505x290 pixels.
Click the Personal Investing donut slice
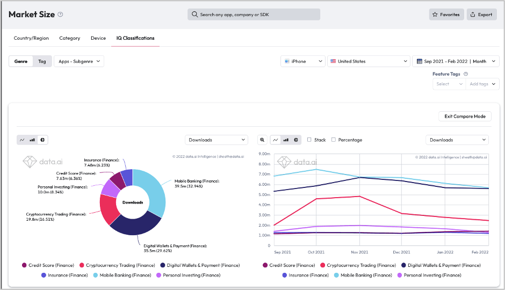click(x=110, y=189)
